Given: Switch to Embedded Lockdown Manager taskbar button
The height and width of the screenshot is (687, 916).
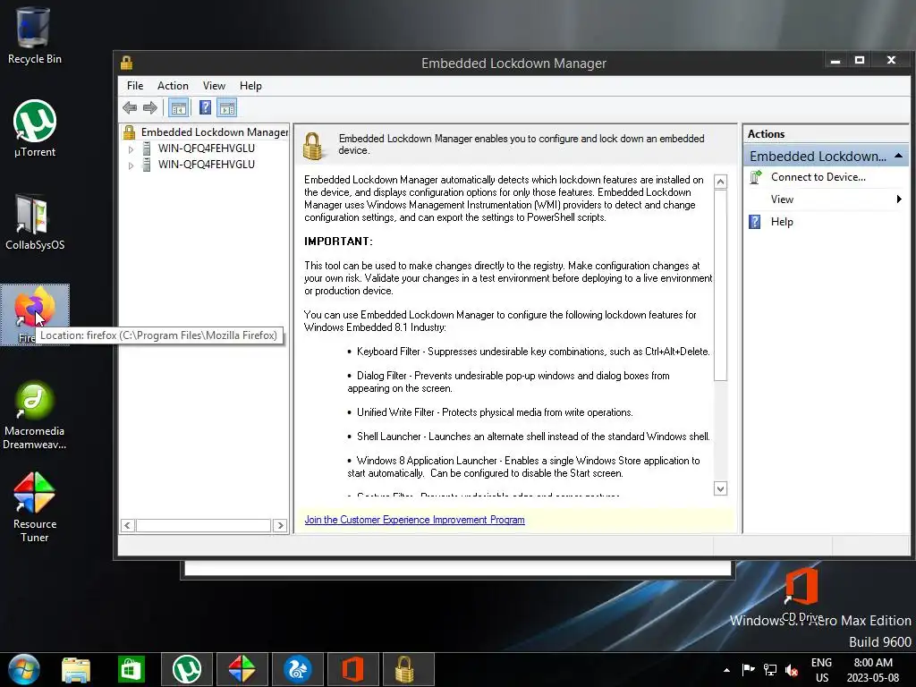Looking at the screenshot, I should point(408,669).
